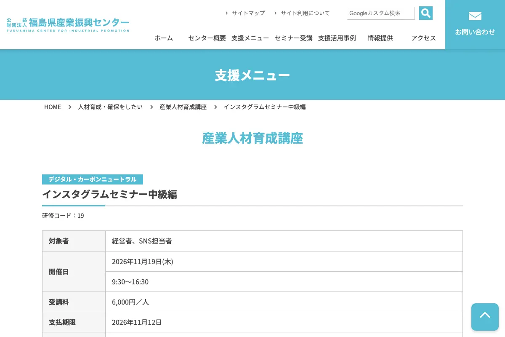Click the 受講料 table header cell
Image resolution: width=505 pixels, height=337 pixels.
coord(74,302)
